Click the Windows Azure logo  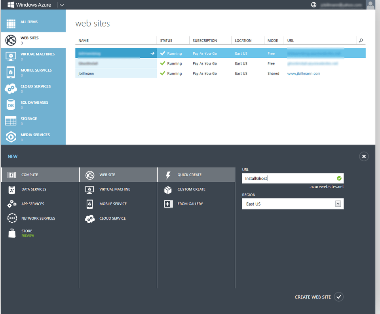pyautogui.click(x=29, y=5)
